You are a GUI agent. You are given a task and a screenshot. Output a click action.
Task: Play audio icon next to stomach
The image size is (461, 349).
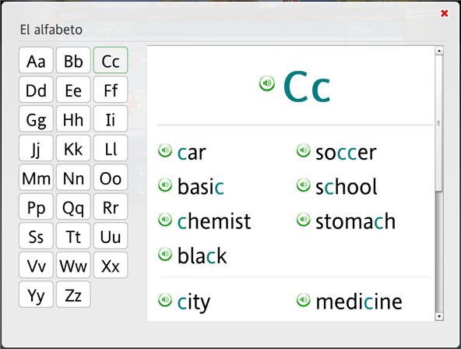[303, 220]
